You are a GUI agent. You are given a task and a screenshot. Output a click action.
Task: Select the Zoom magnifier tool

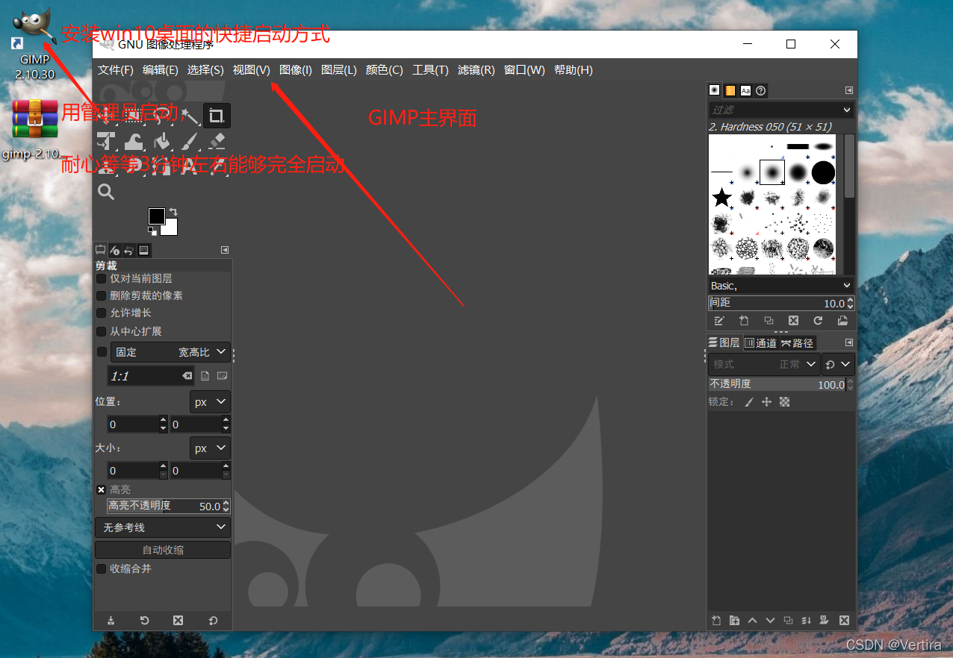coord(107,192)
